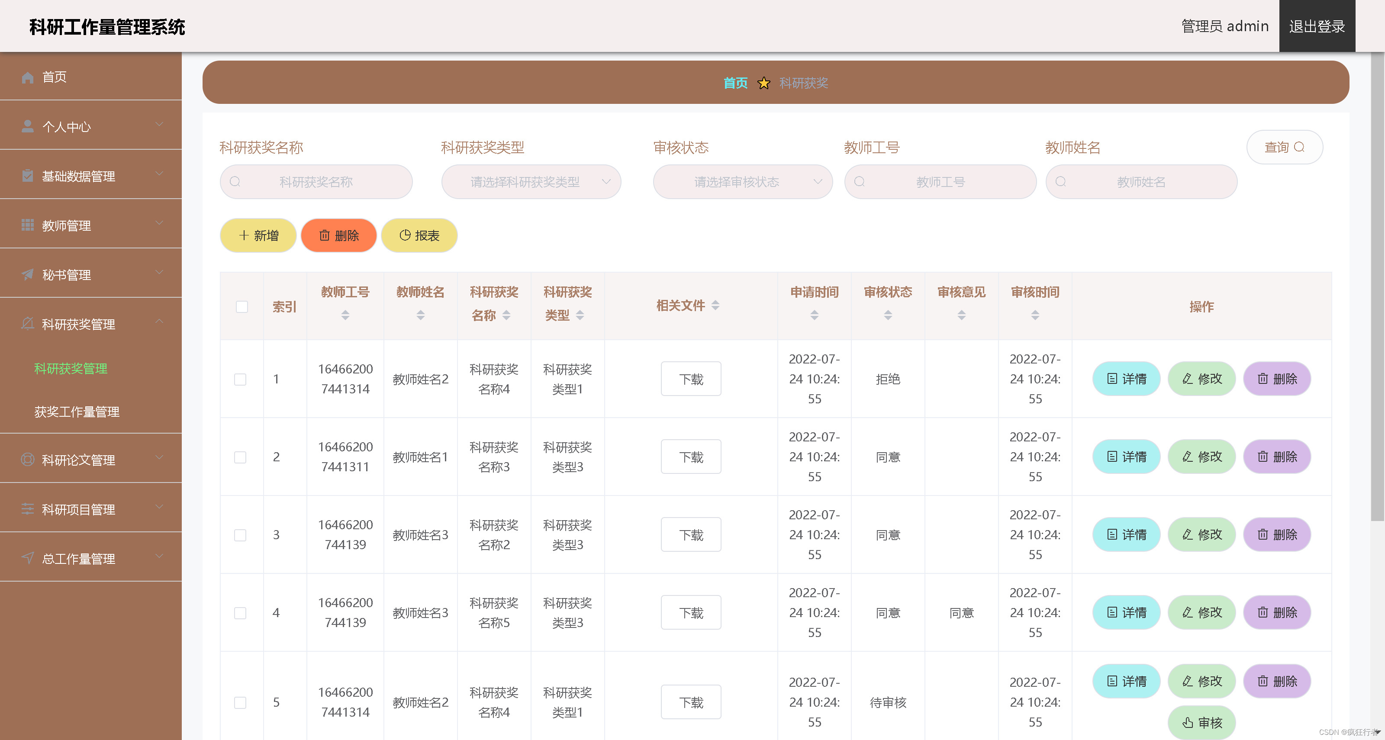
Task: Download the file in row 1
Action: (x=691, y=380)
